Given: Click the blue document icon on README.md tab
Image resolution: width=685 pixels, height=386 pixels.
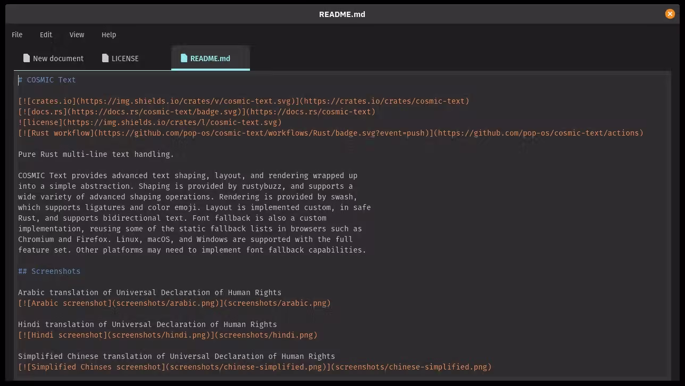Looking at the screenshot, I should coord(183,58).
